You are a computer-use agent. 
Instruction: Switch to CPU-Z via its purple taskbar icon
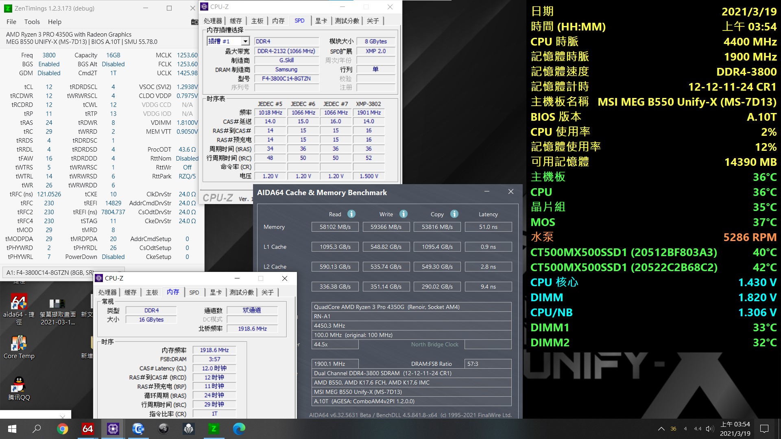pyautogui.click(x=113, y=429)
